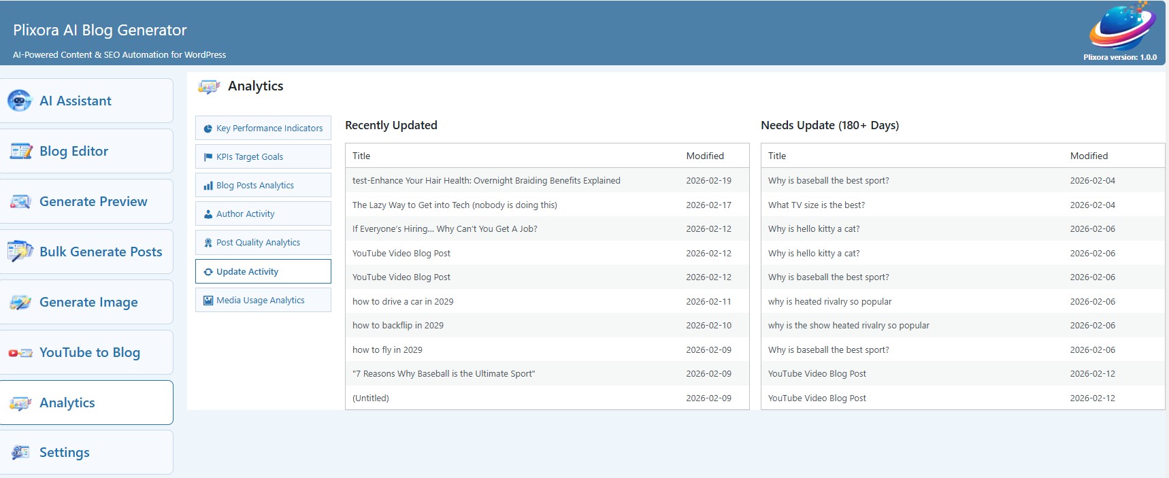Screen dimensions: 1169x478
Task: Click the Generate Preview magnifier icon
Action: tap(20, 201)
